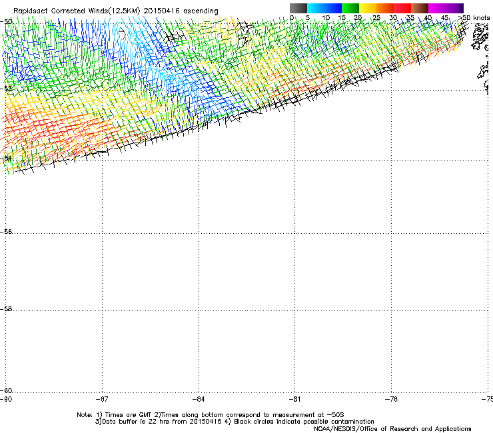
Task: Click the yellow 20-25 knots color segment
Action: [x=368, y=8]
